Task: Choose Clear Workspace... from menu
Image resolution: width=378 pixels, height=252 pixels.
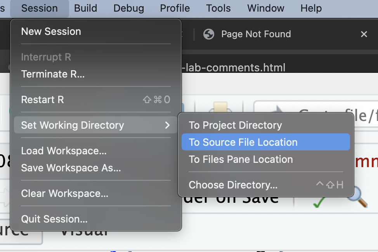Action: tap(64, 193)
